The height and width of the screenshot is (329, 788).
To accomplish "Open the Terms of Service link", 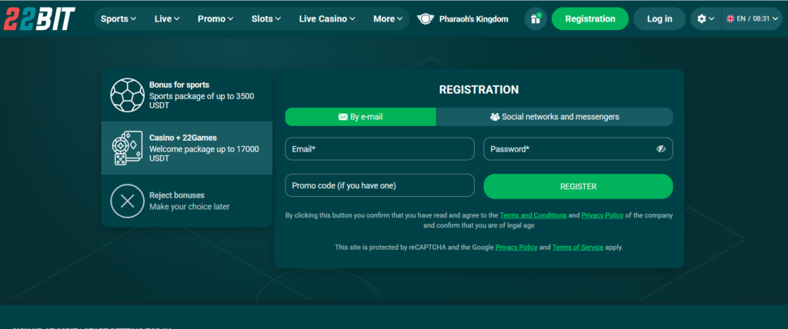I will click(x=578, y=247).
